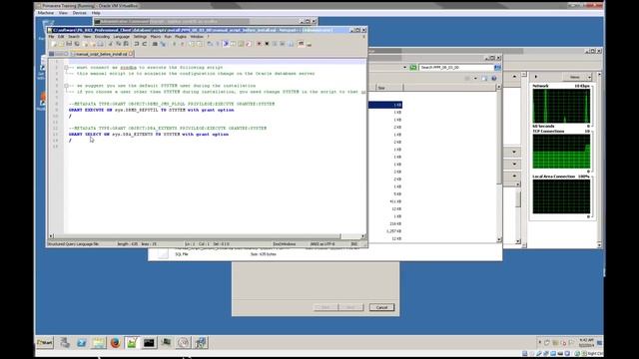The width and height of the screenshot is (639, 359).
Task: Open the Encoding menu in Notepad++
Action: 102,37
